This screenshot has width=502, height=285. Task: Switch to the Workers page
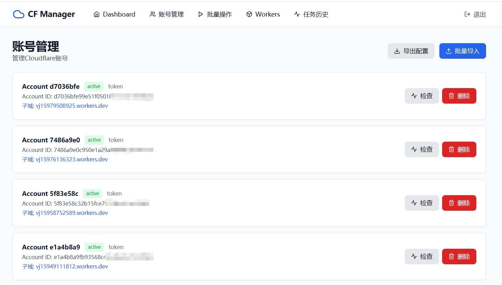[x=263, y=14]
